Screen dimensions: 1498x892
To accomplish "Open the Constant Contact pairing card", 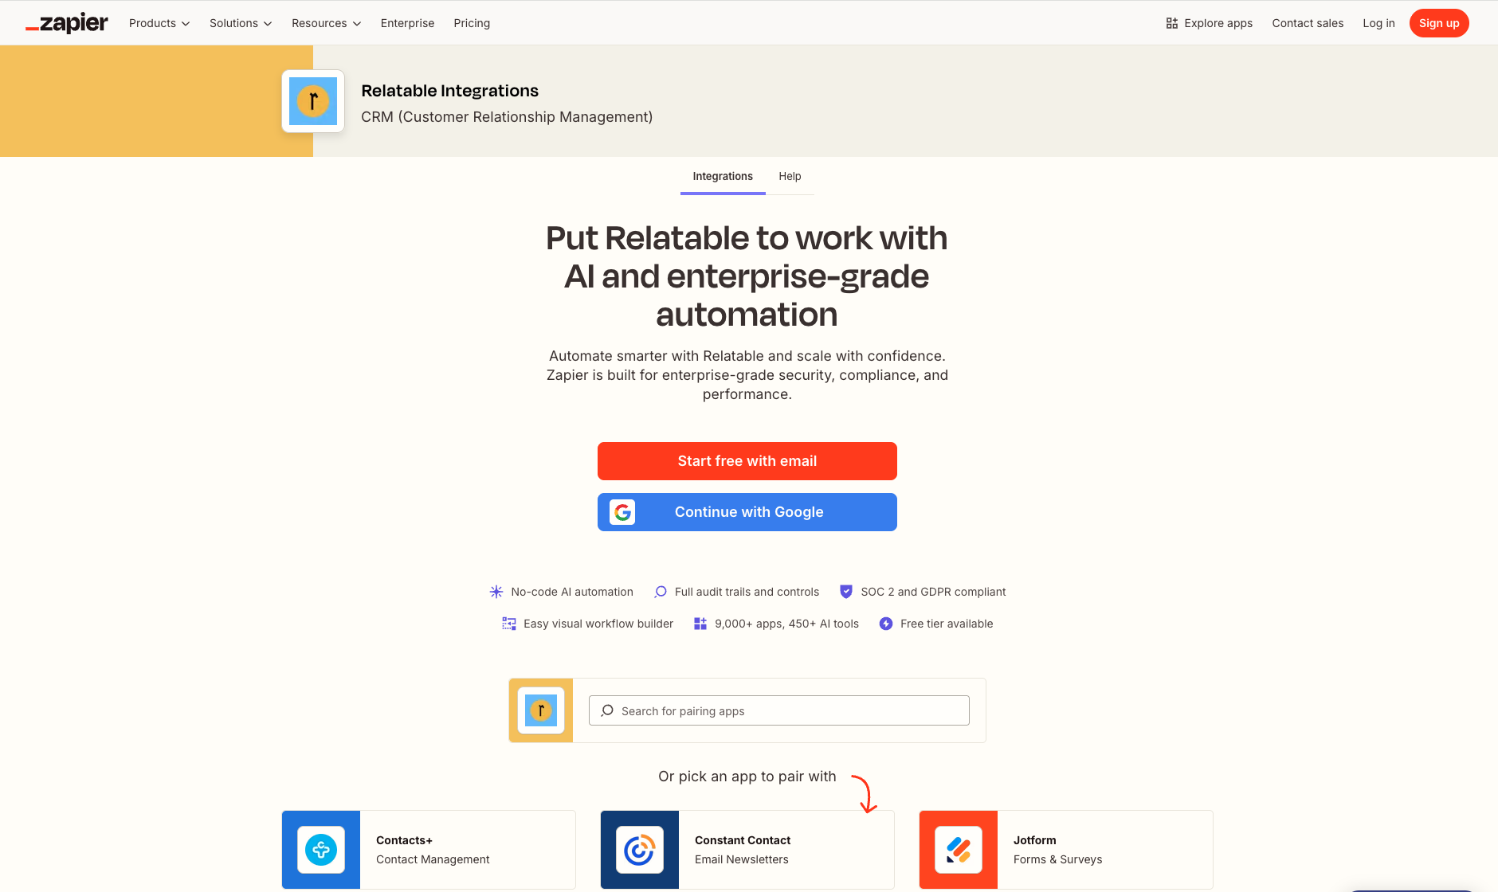I will (747, 850).
